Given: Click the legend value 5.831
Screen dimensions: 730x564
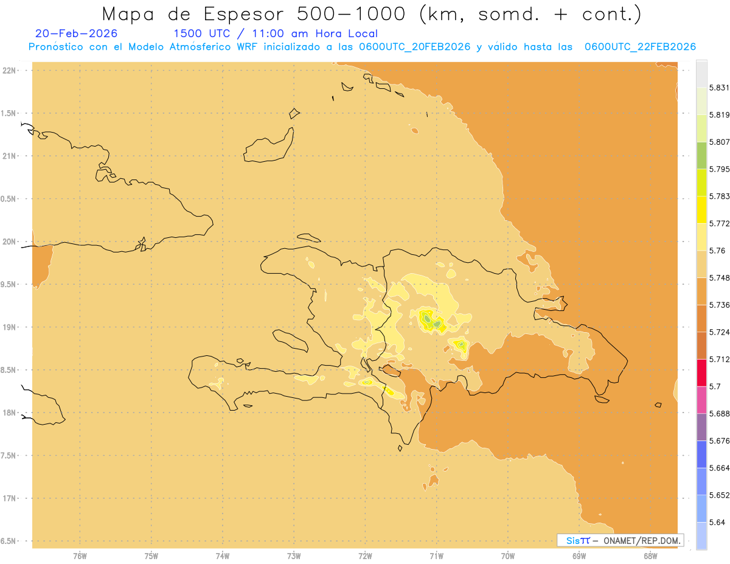Looking at the screenshot, I should tap(719, 88).
